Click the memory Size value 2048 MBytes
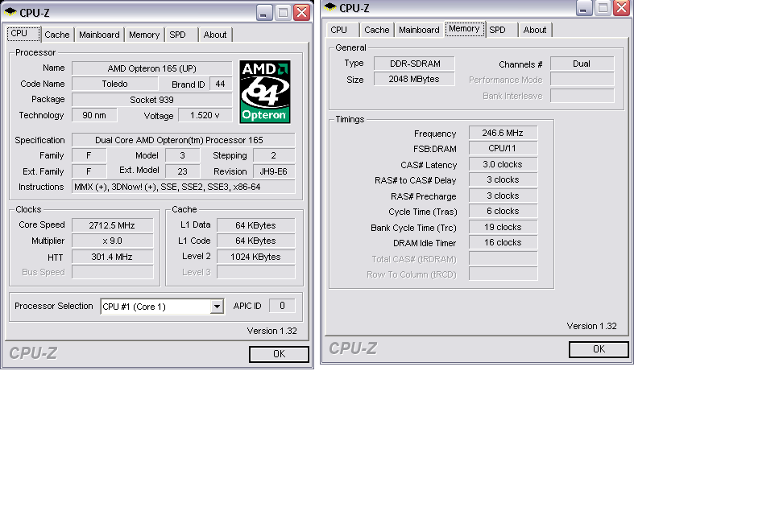Screen dimensions: 775x515 (414, 79)
